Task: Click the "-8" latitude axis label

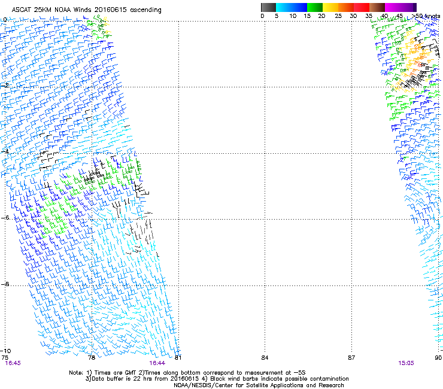Action: [5, 284]
